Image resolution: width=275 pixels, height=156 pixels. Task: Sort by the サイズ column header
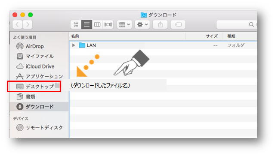click(204, 36)
